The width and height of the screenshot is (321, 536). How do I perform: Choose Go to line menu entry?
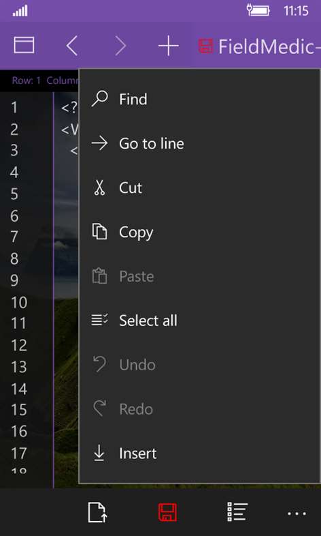point(199,144)
